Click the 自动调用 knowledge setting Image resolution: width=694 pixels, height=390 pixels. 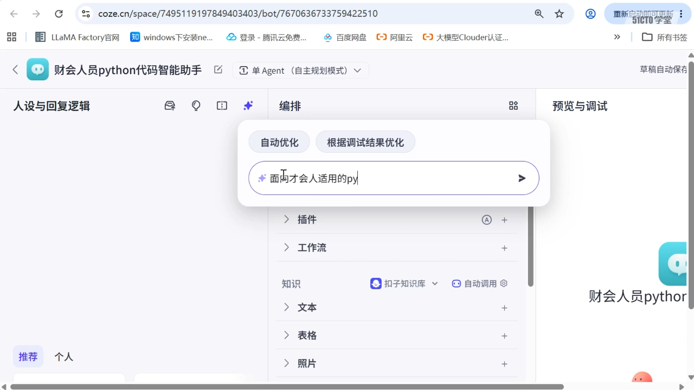pos(474,283)
